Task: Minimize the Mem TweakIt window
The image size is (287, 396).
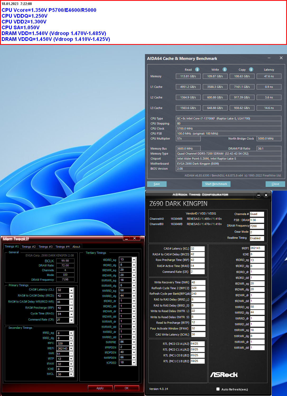Action: pyautogui.click(x=126, y=238)
